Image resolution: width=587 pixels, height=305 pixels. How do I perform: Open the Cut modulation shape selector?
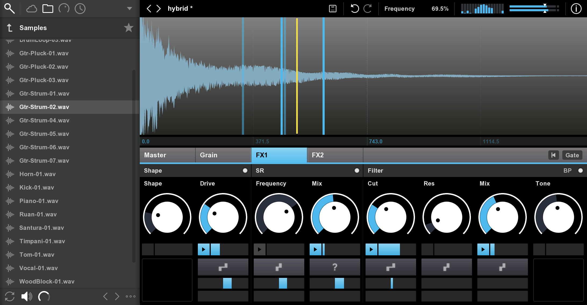[391, 267]
